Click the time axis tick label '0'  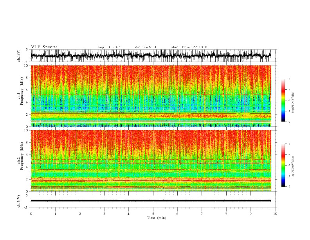tap(31, 214)
